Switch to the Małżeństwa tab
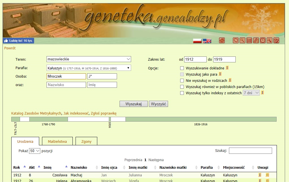Screen dimensions: 289x182 [57, 141]
